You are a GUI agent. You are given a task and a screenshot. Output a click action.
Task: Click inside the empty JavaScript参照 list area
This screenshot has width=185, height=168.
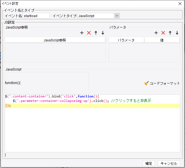tap(55, 53)
